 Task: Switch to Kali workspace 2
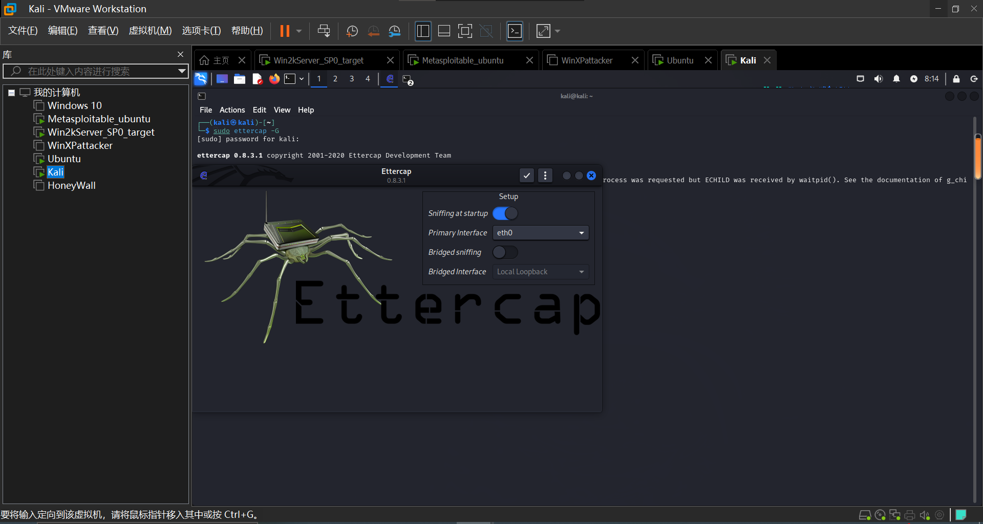[x=335, y=79]
